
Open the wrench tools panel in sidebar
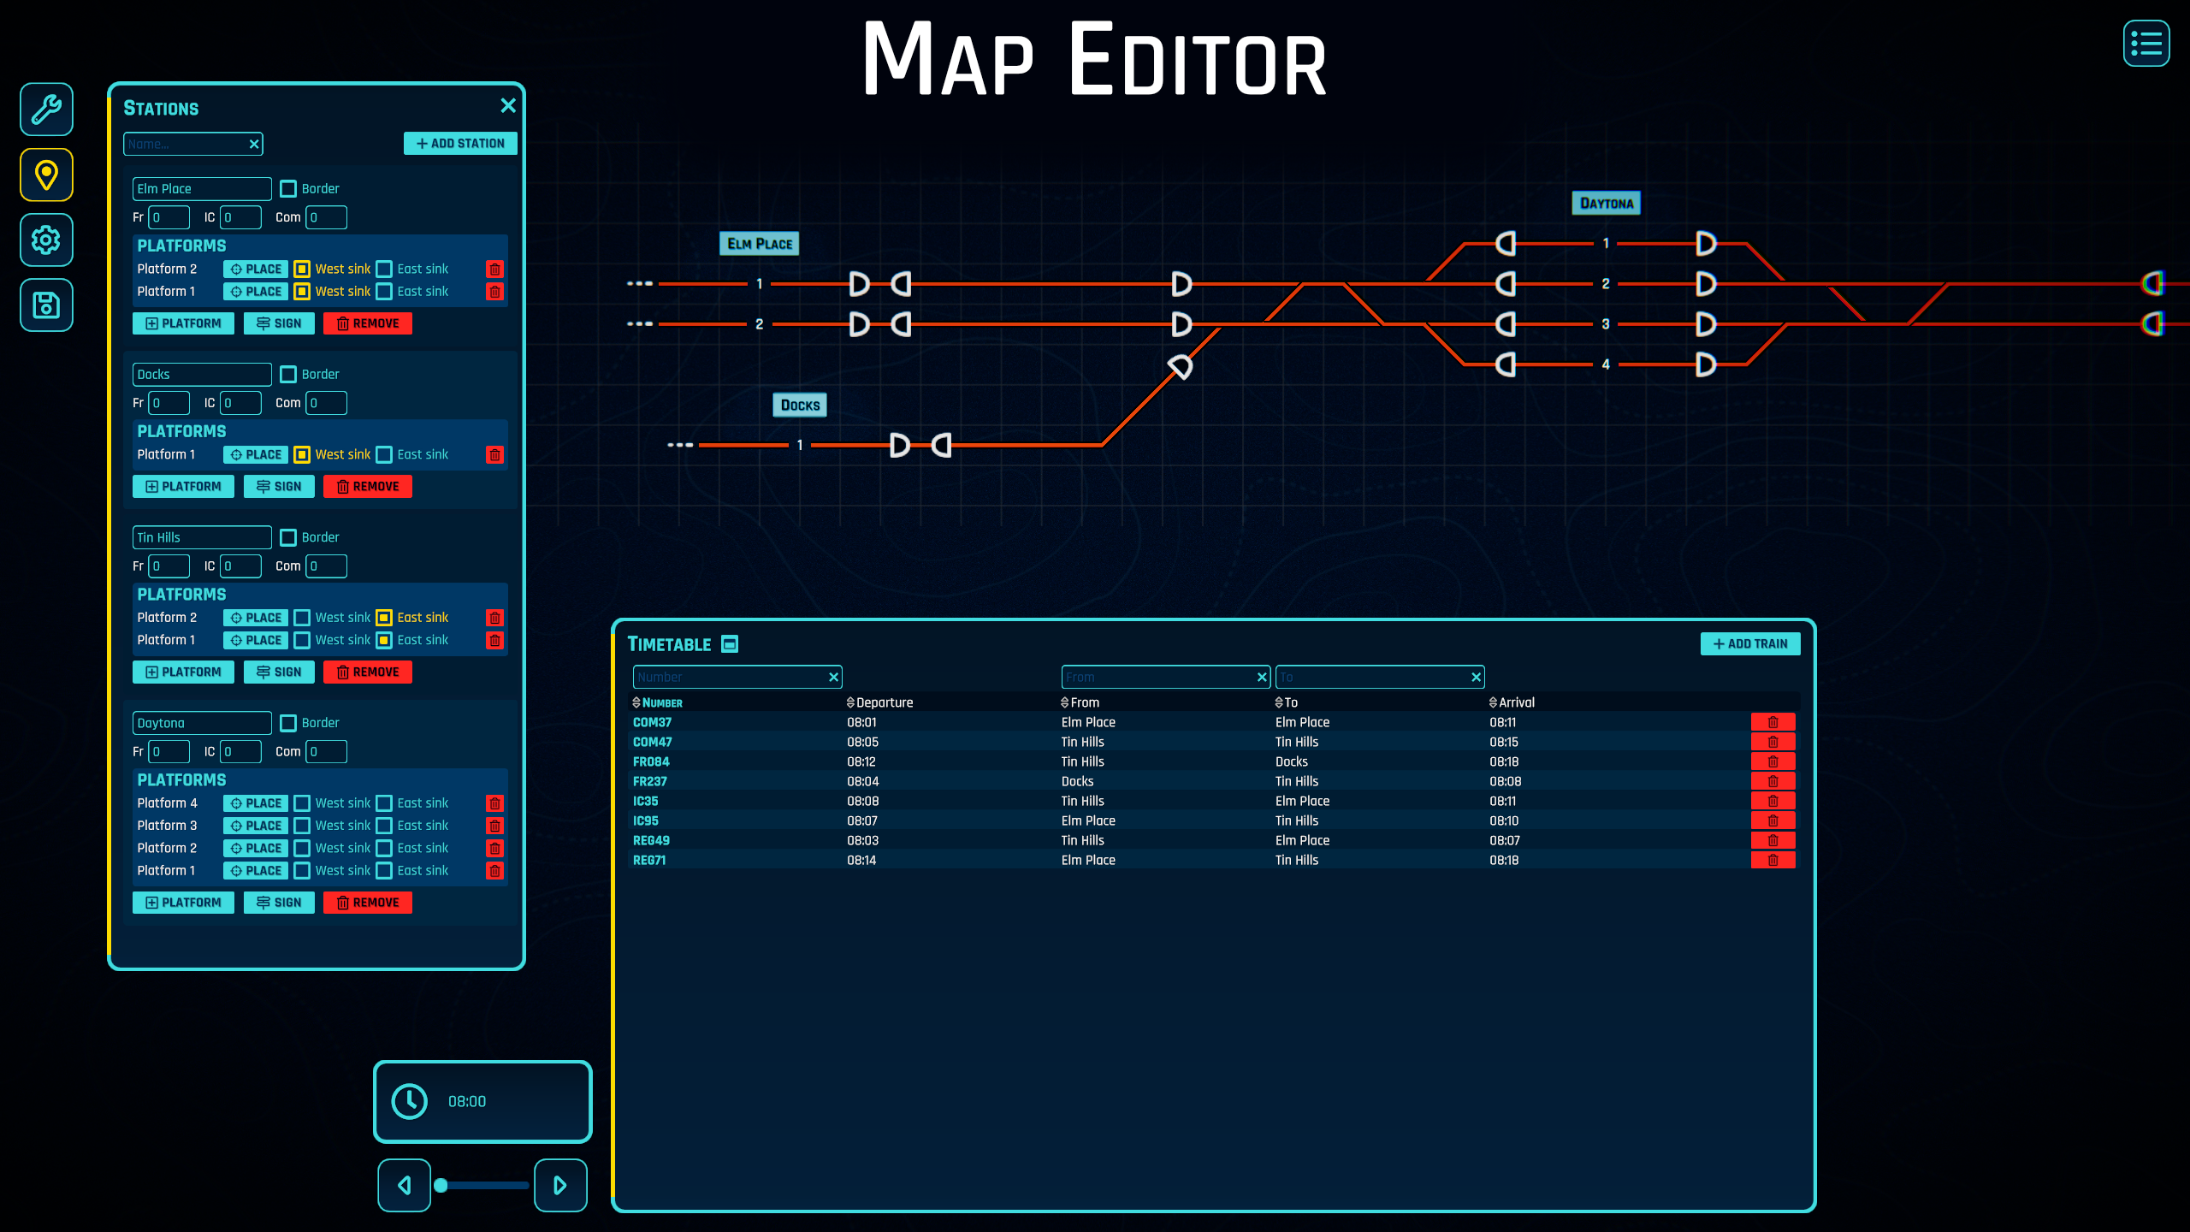click(x=45, y=110)
